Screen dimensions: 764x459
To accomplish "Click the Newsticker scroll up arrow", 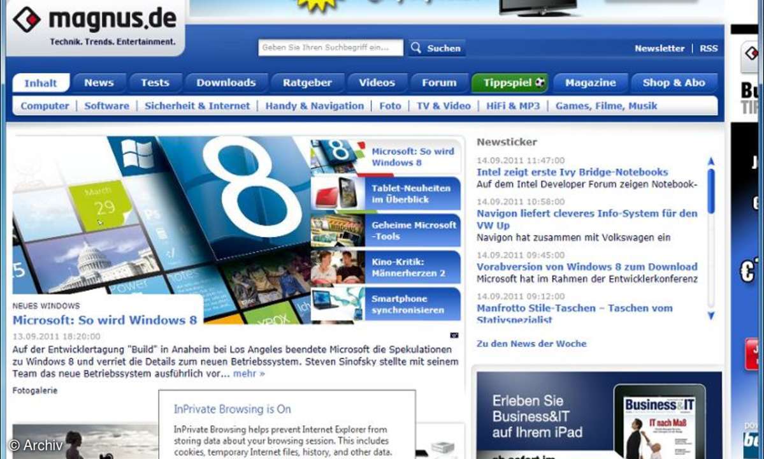I will tap(711, 161).
